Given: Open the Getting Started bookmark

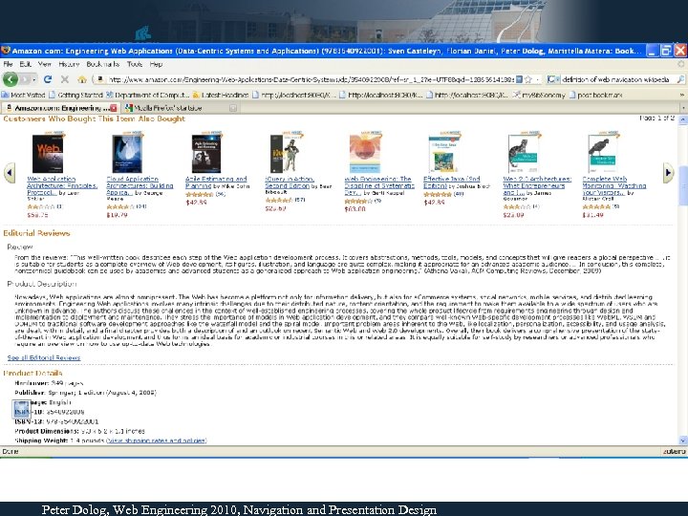Looking at the screenshot, I should (75, 95).
